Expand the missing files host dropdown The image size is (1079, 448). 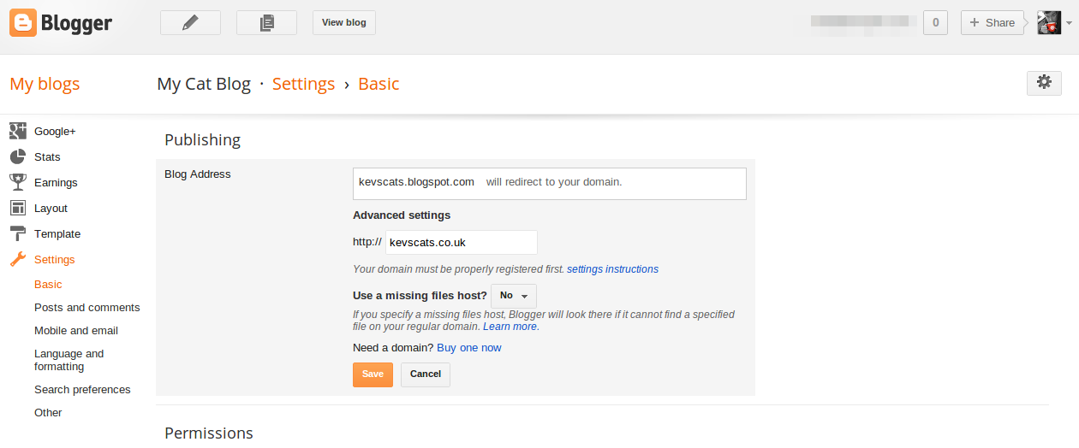[514, 296]
